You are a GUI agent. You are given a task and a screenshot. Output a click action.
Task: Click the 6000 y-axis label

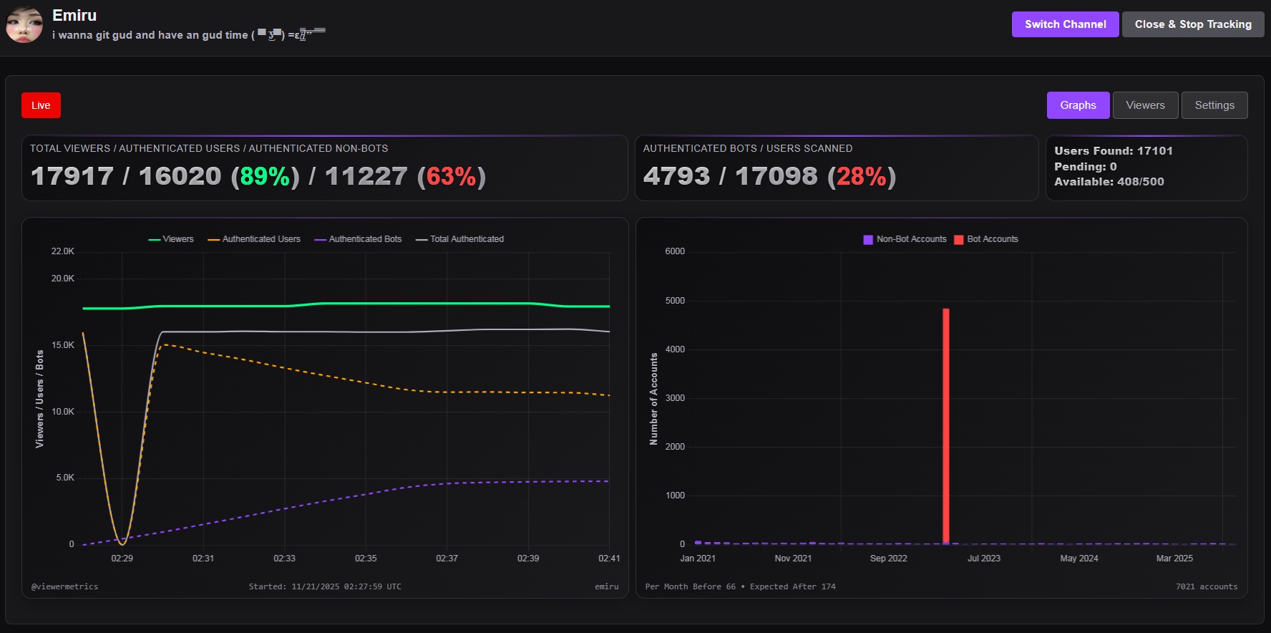[675, 251]
